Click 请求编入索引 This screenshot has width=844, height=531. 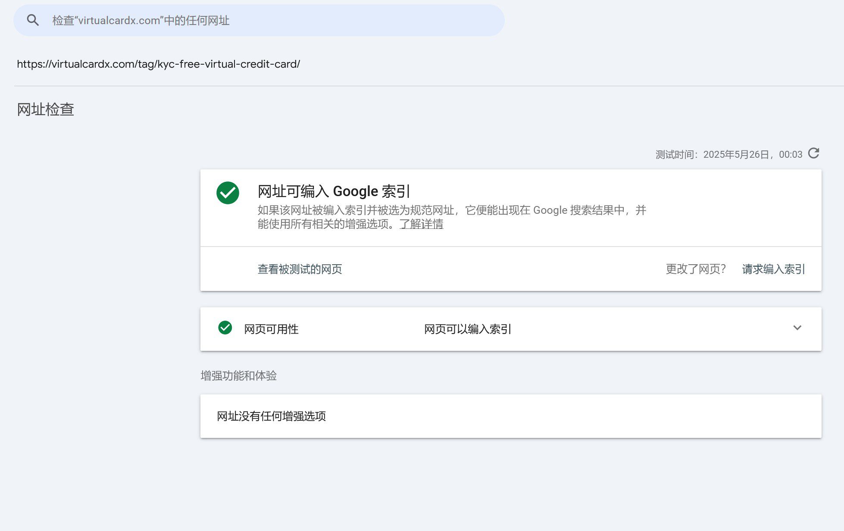[773, 269]
